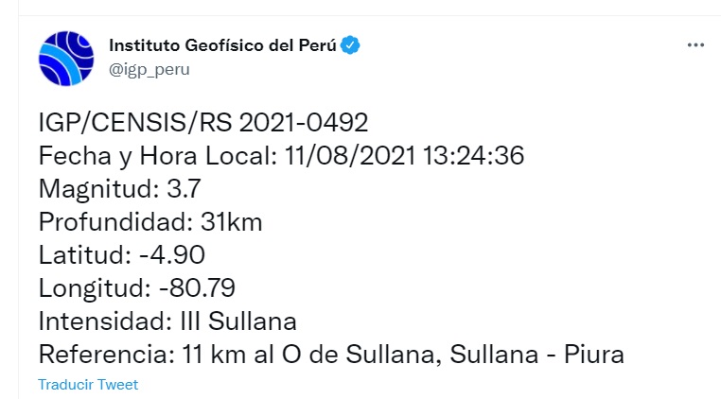The width and height of the screenshot is (721, 399).
Task: Click the magnitude value 3.7
Action: (181, 189)
